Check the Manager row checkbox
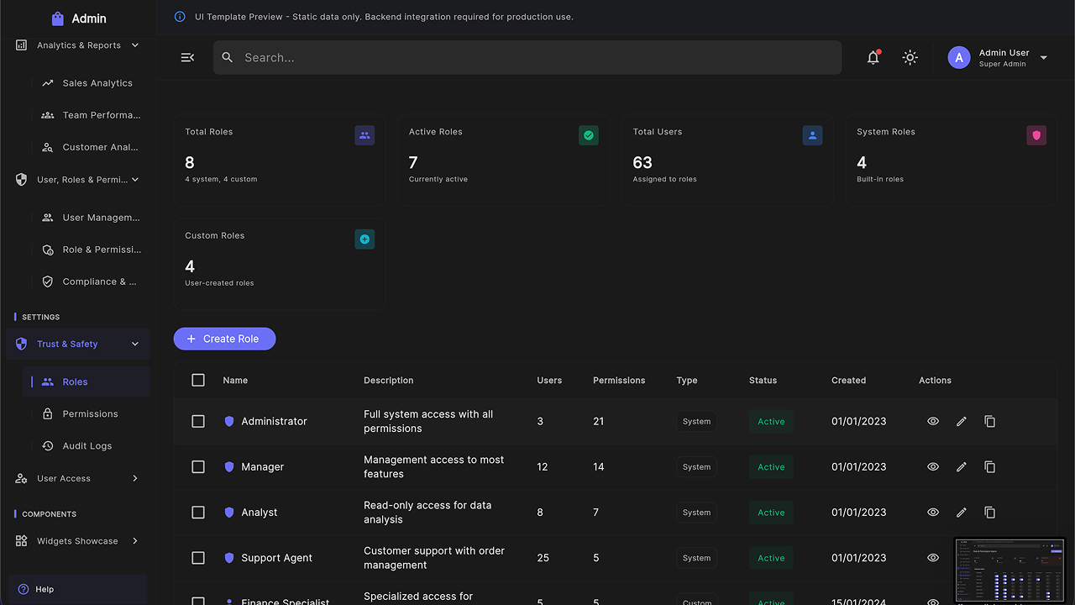 coord(198,467)
